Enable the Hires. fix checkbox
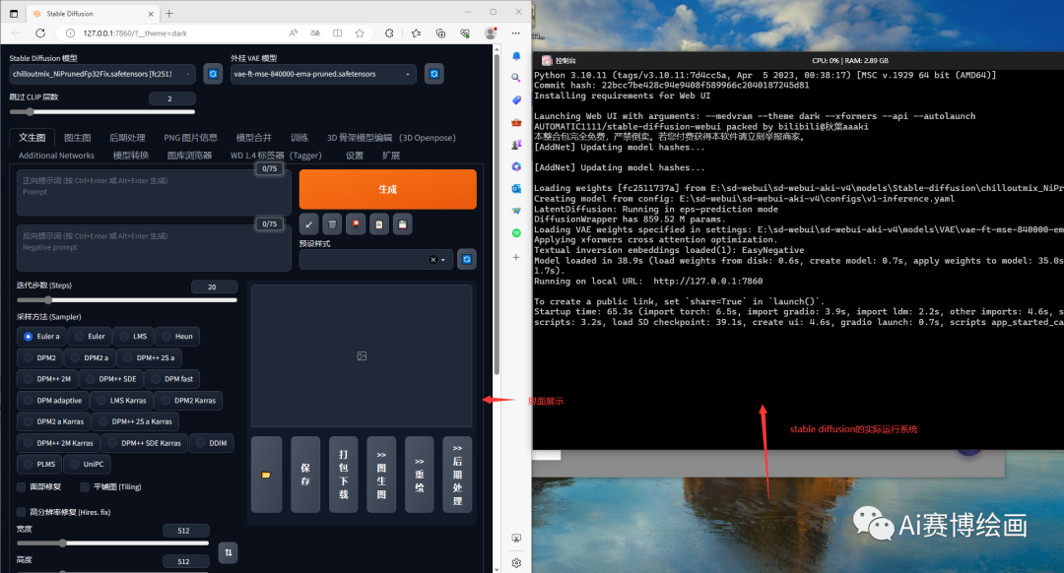Image resolution: width=1064 pixels, height=573 pixels. pyautogui.click(x=21, y=512)
